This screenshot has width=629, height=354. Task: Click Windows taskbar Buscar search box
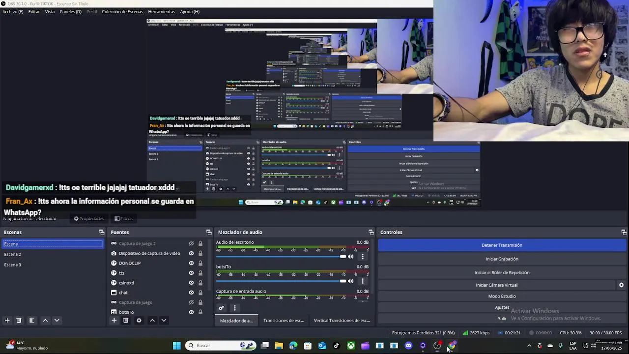click(x=221, y=346)
